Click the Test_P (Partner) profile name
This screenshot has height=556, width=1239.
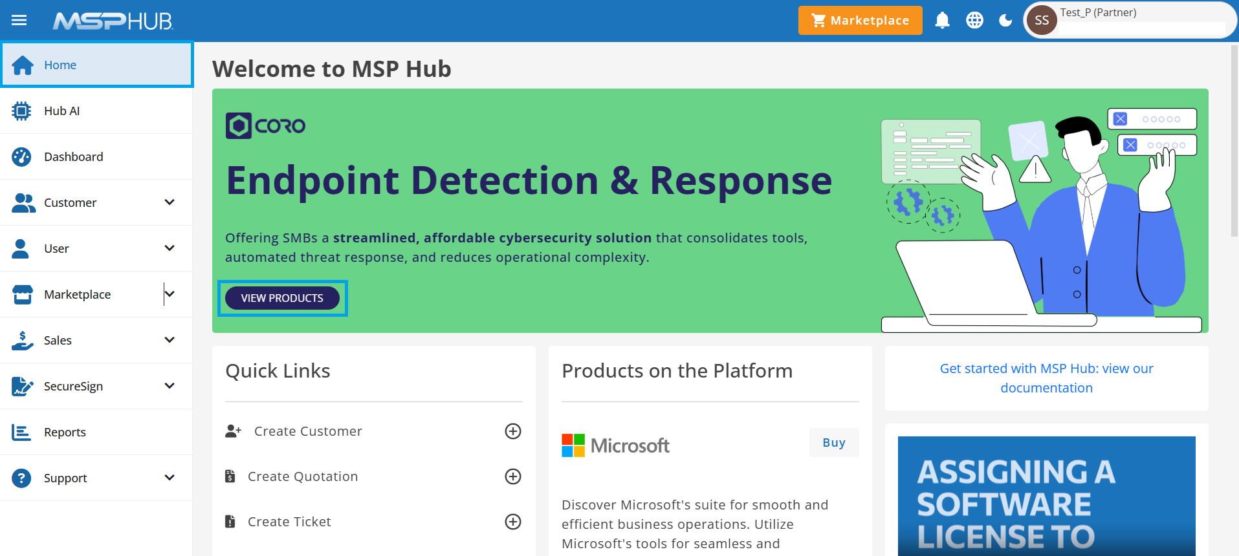point(1098,12)
